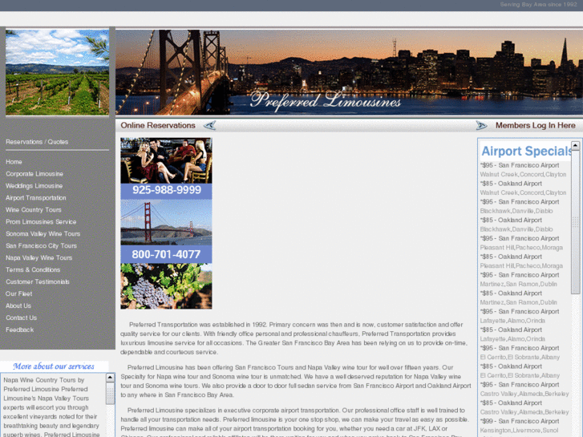This screenshot has width=583, height=437.
Task: Open Members Log In Here link
Action: pyautogui.click(x=536, y=125)
